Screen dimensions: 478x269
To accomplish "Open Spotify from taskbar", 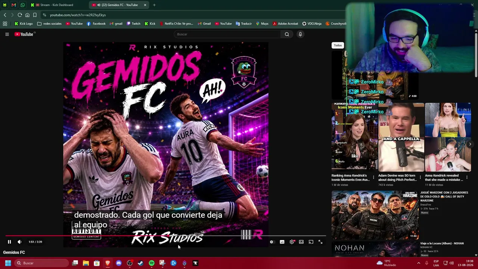I will (151, 263).
